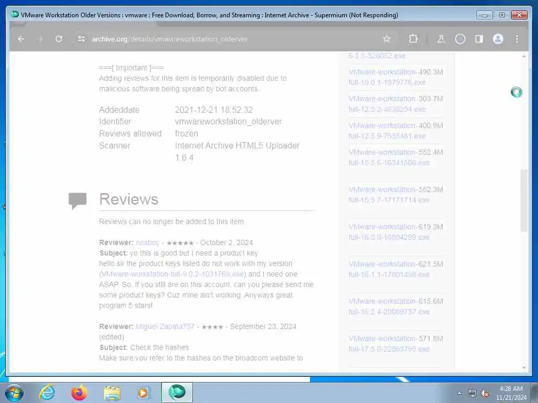Open the browser three-dot menu
Image resolution: width=538 pixels, height=403 pixels.
[x=517, y=39]
